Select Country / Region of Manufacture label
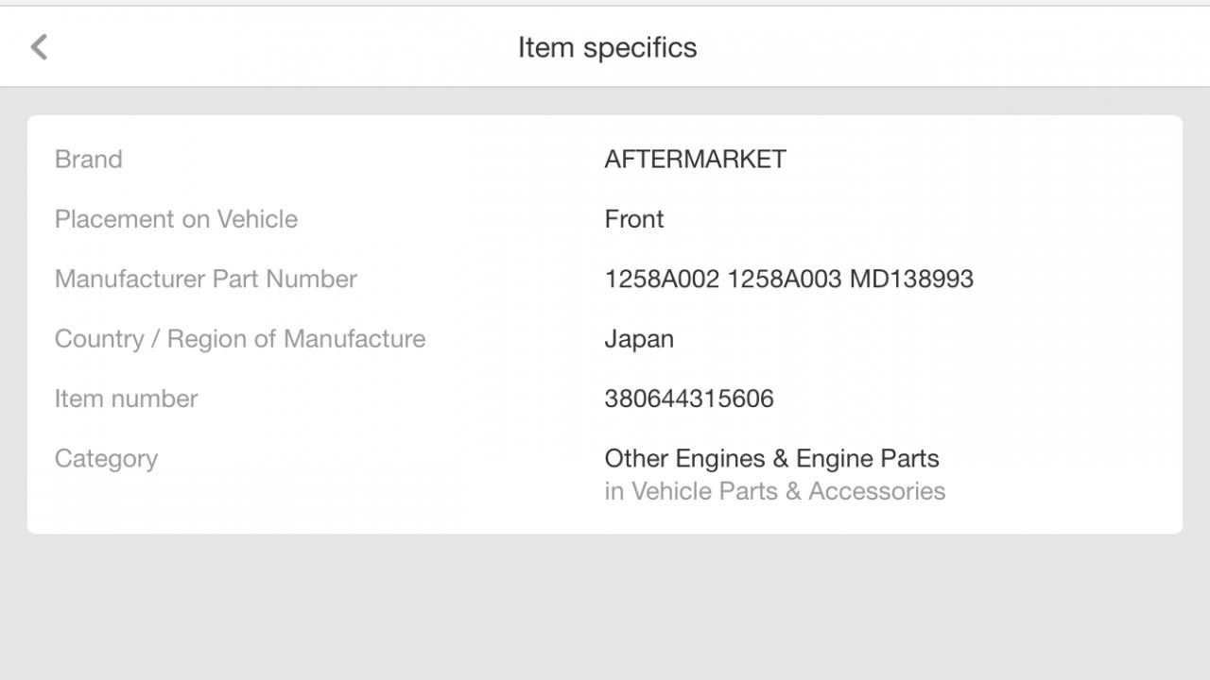Screen dimensions: 1210x680 point(239,339)
